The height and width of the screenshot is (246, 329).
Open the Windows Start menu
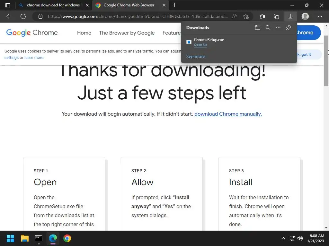click(x=10, y=238)
